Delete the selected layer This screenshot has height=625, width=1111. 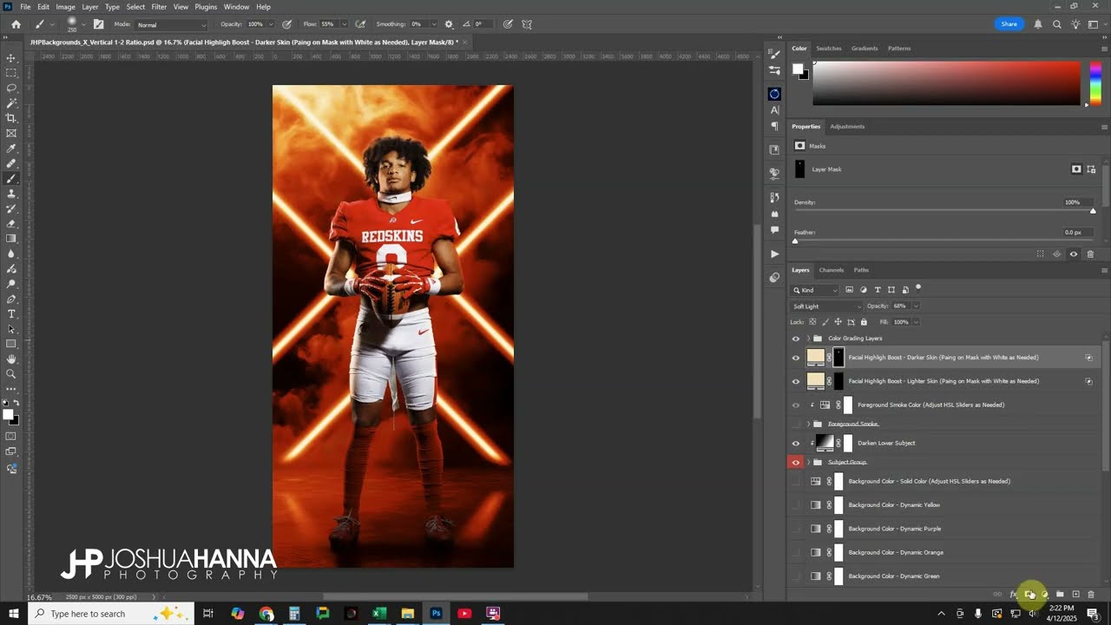tap(1091, 595)
